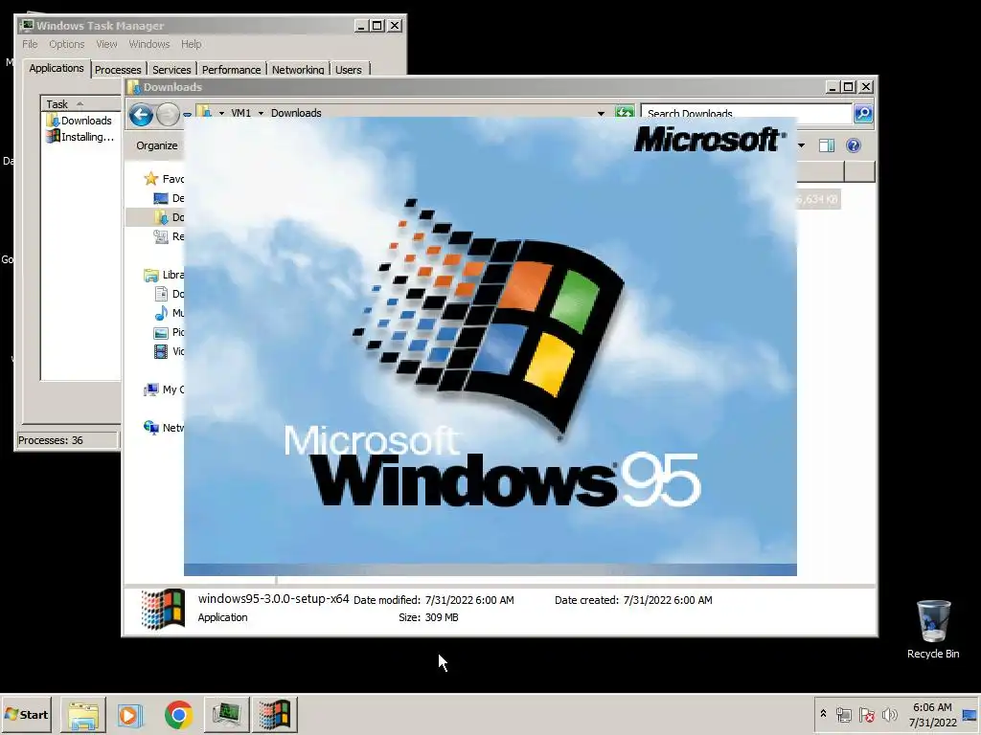Viewport: 981px width, 735px height.
Task: Select the Music library icon
Action: [161, 313]
